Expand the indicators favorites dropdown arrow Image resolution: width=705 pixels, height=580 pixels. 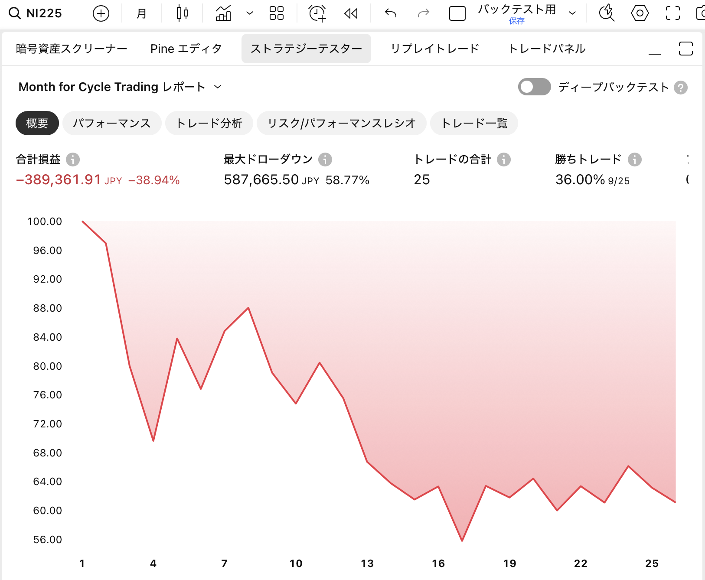250,13
